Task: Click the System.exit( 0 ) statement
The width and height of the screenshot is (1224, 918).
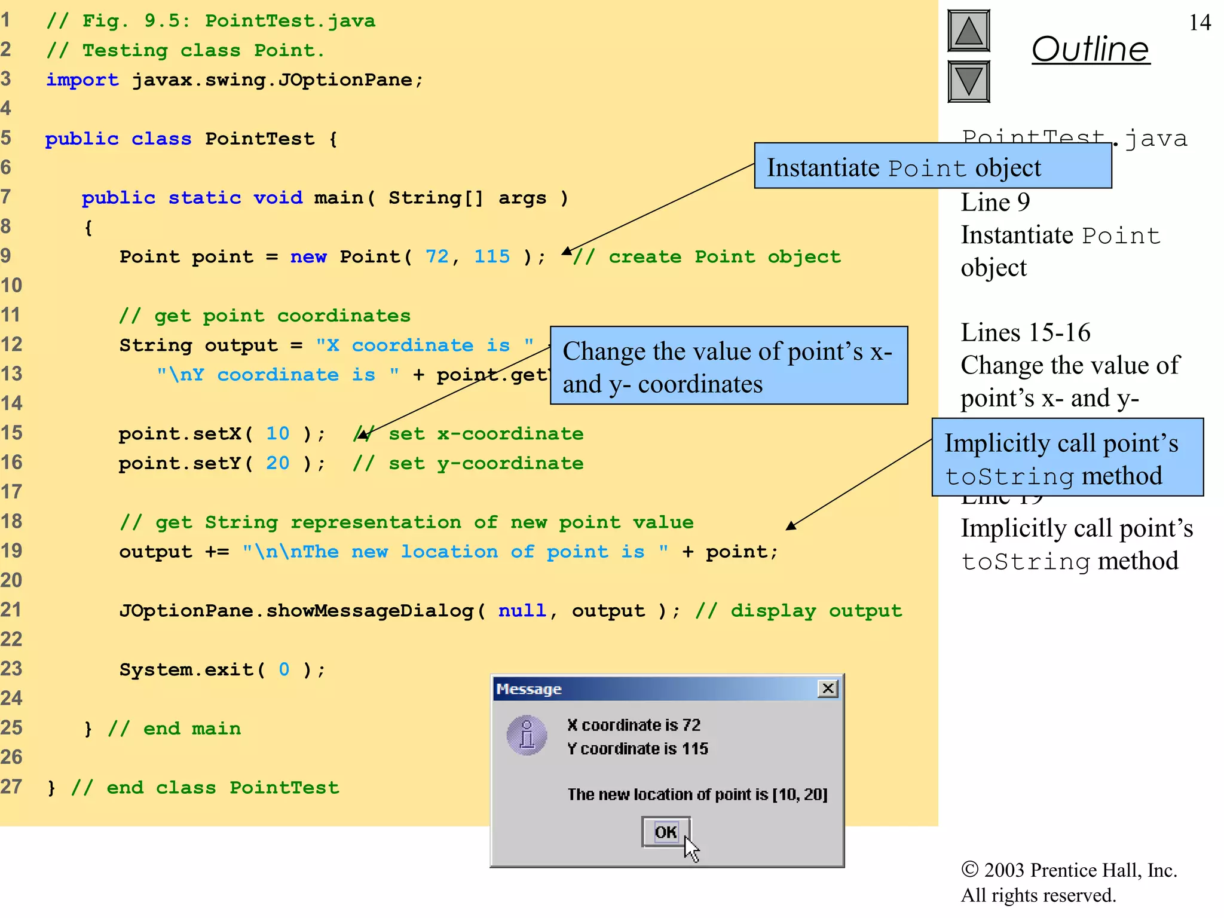Action: pyautogui.click(x=222, y=670)
